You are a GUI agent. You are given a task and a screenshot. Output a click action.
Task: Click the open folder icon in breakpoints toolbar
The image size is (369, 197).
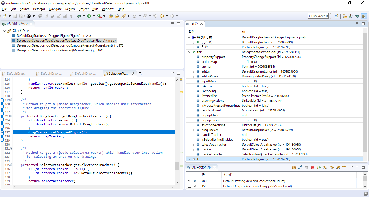pos(294,168)
